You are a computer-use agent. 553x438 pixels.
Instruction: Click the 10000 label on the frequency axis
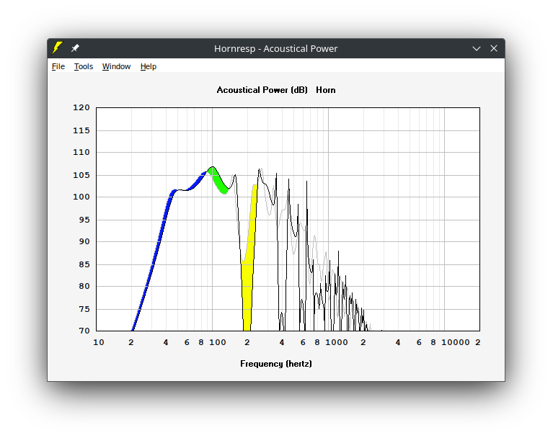coord(456,342)
